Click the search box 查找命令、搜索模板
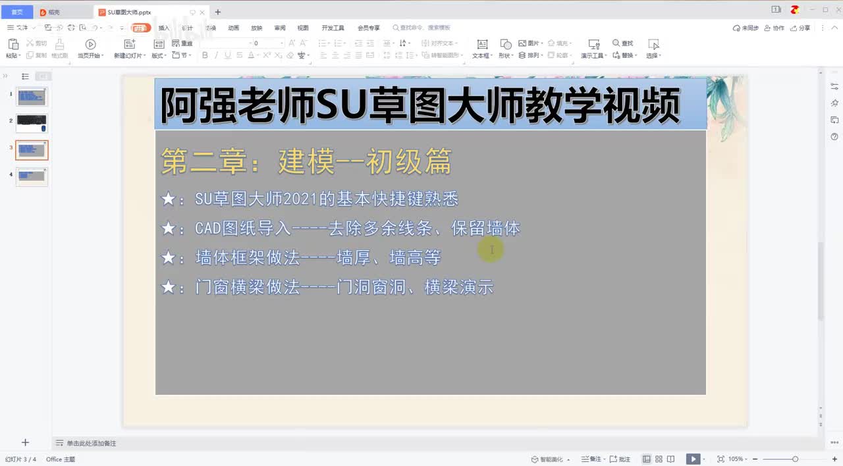Viewport: 843px width, 466px height. pos(421,28)
